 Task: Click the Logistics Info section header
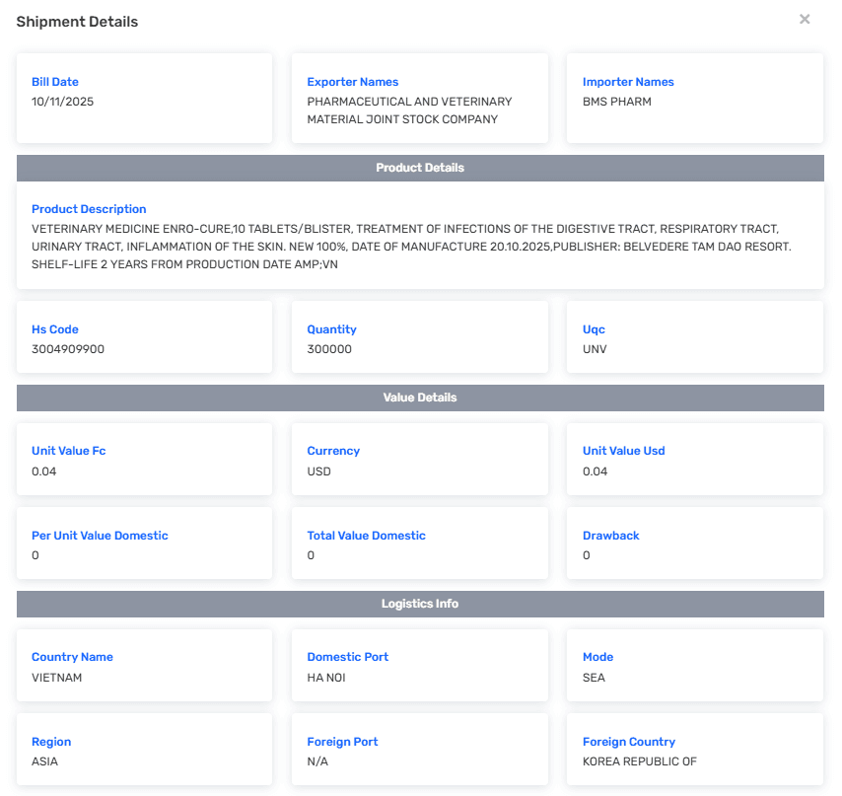tap(420, 604)
